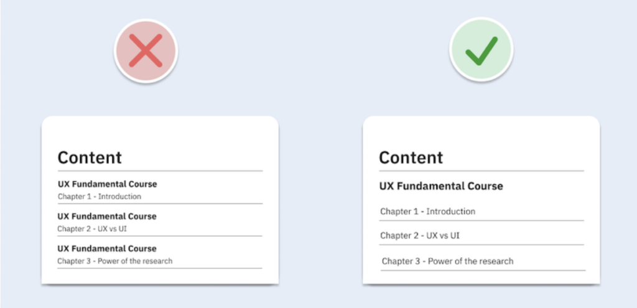Viewport: 637px width, 308px height.
Task: Click the red X cross icon
Action: [x=146, y=51]
